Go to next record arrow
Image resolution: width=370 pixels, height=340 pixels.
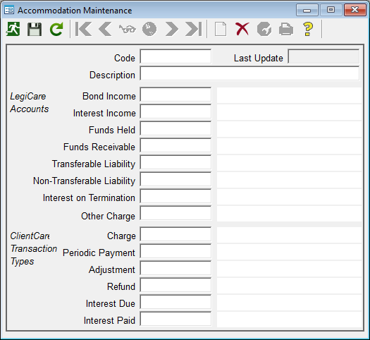[172, 29]
